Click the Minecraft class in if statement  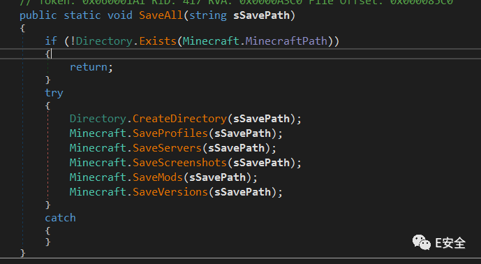211,41
